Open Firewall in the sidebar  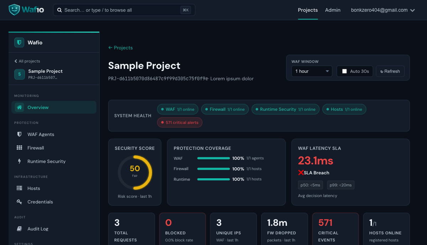pos(54,148)
